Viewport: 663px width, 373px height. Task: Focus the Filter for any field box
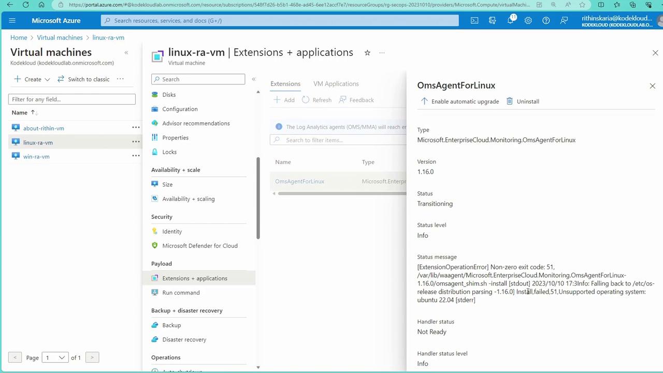[x=72, y=99]
